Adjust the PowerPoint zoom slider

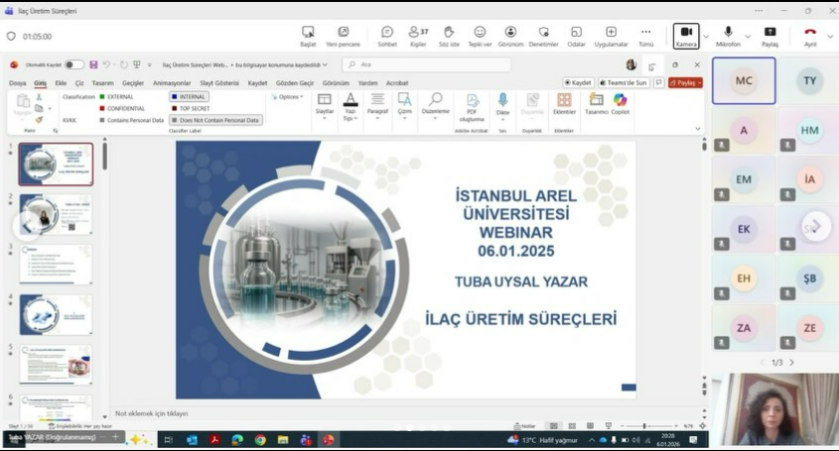(645, 426)
